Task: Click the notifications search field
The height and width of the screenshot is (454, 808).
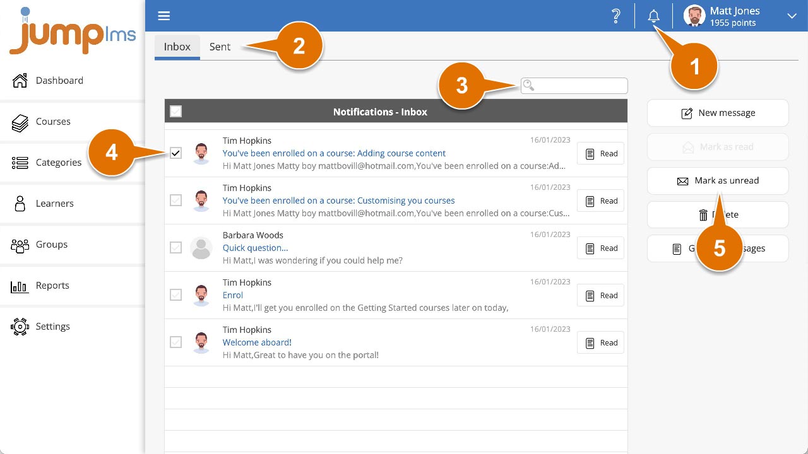Action: coord(574,86)
